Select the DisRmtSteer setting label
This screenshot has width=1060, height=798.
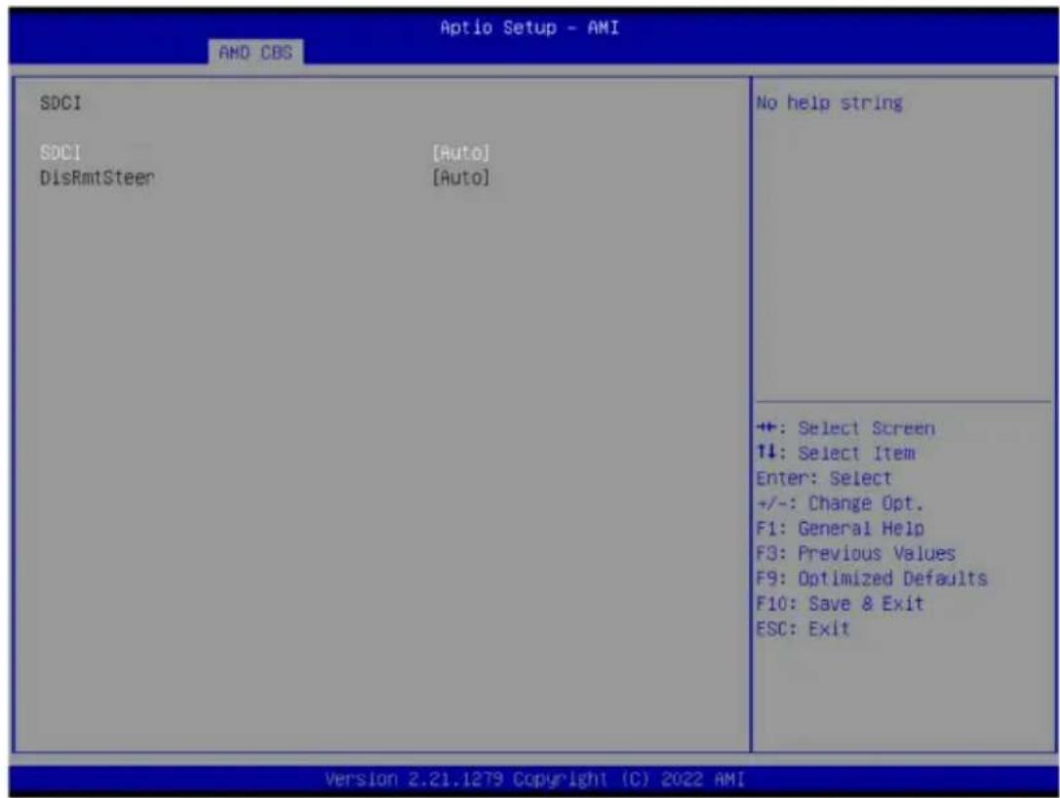point(98,178)
